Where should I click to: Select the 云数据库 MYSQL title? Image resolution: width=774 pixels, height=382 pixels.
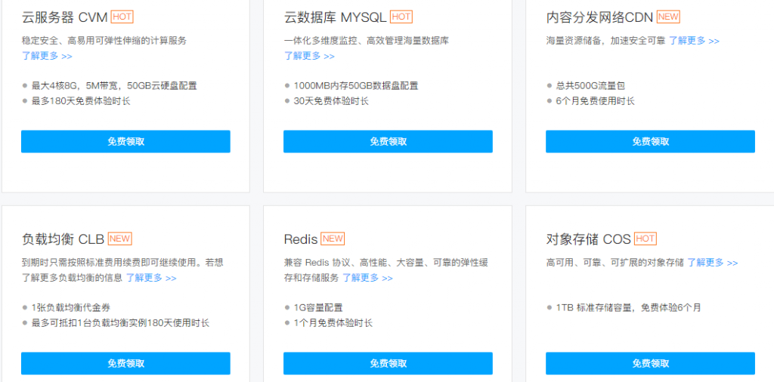[335, 18]
